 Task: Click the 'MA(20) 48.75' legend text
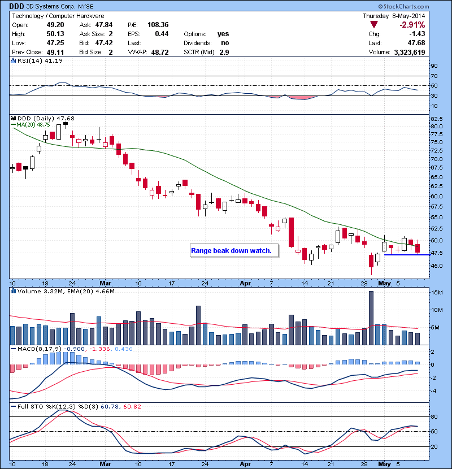[33, 124]
